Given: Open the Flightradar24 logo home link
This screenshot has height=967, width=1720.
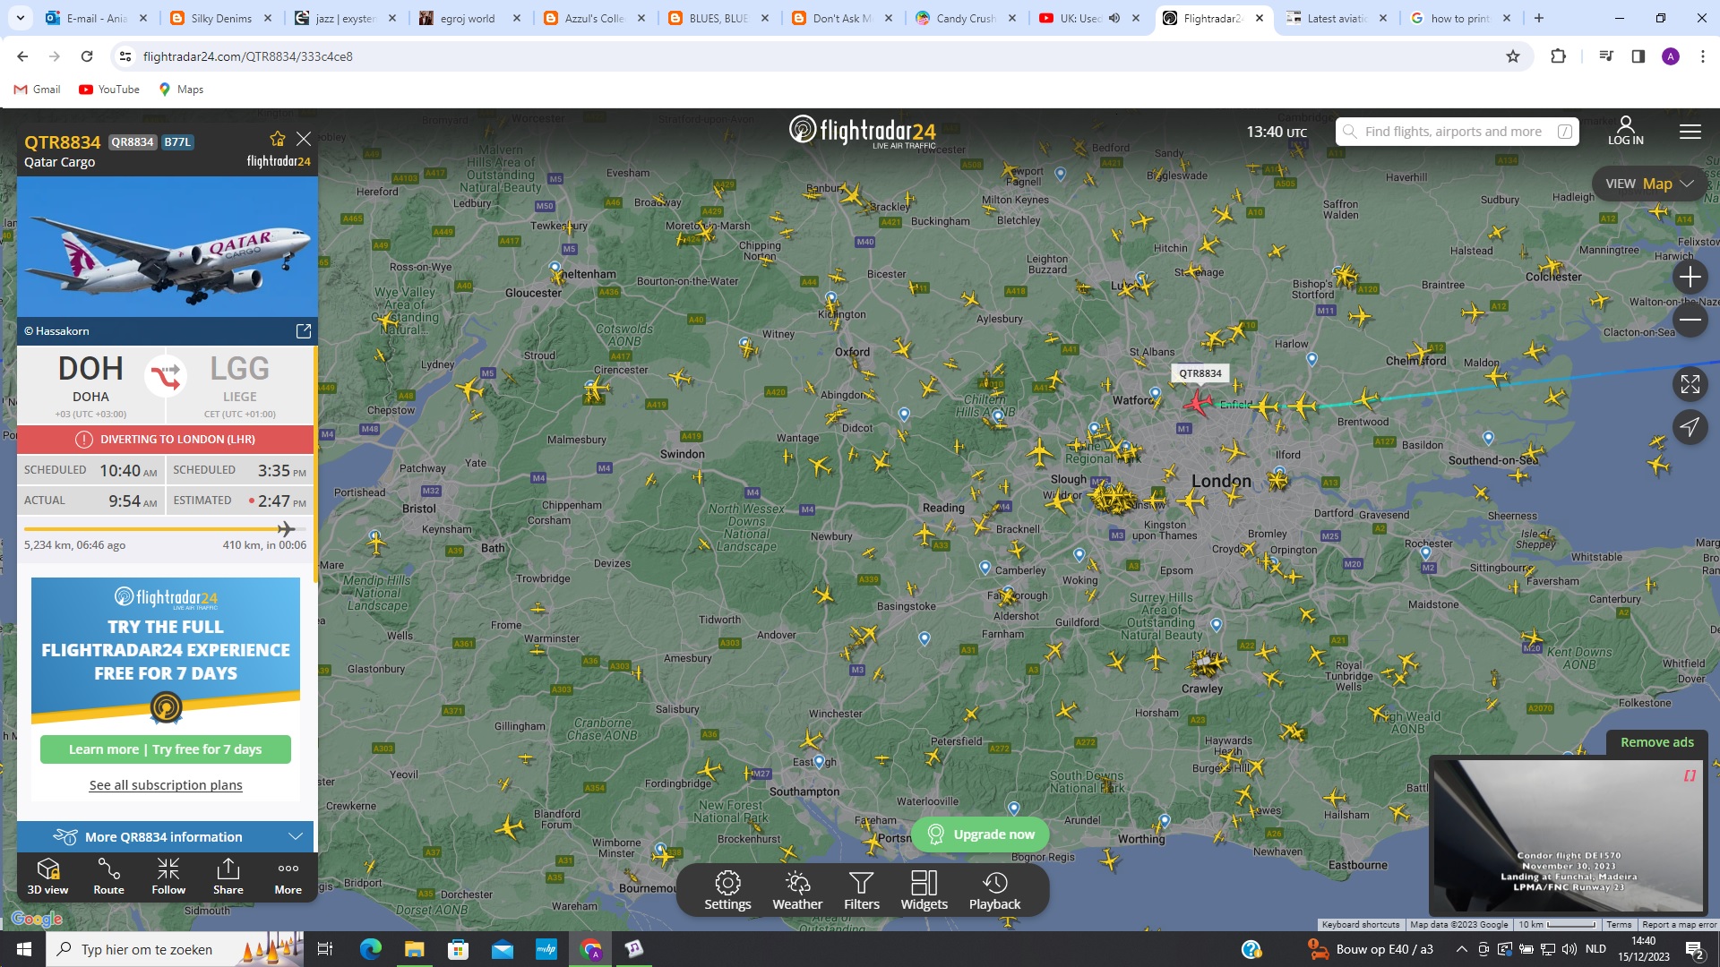Looking at the screenshot, I should (862, 132).
